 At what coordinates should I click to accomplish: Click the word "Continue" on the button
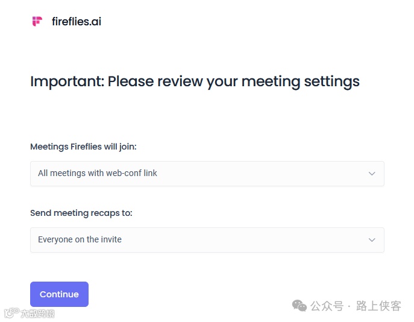click(x=59, y=294)
